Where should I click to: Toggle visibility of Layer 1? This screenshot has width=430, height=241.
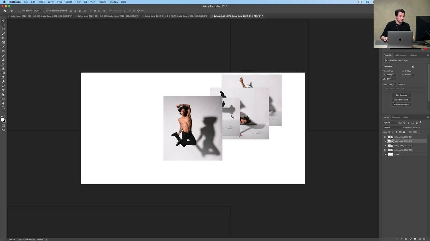click(x=385, y=154)
